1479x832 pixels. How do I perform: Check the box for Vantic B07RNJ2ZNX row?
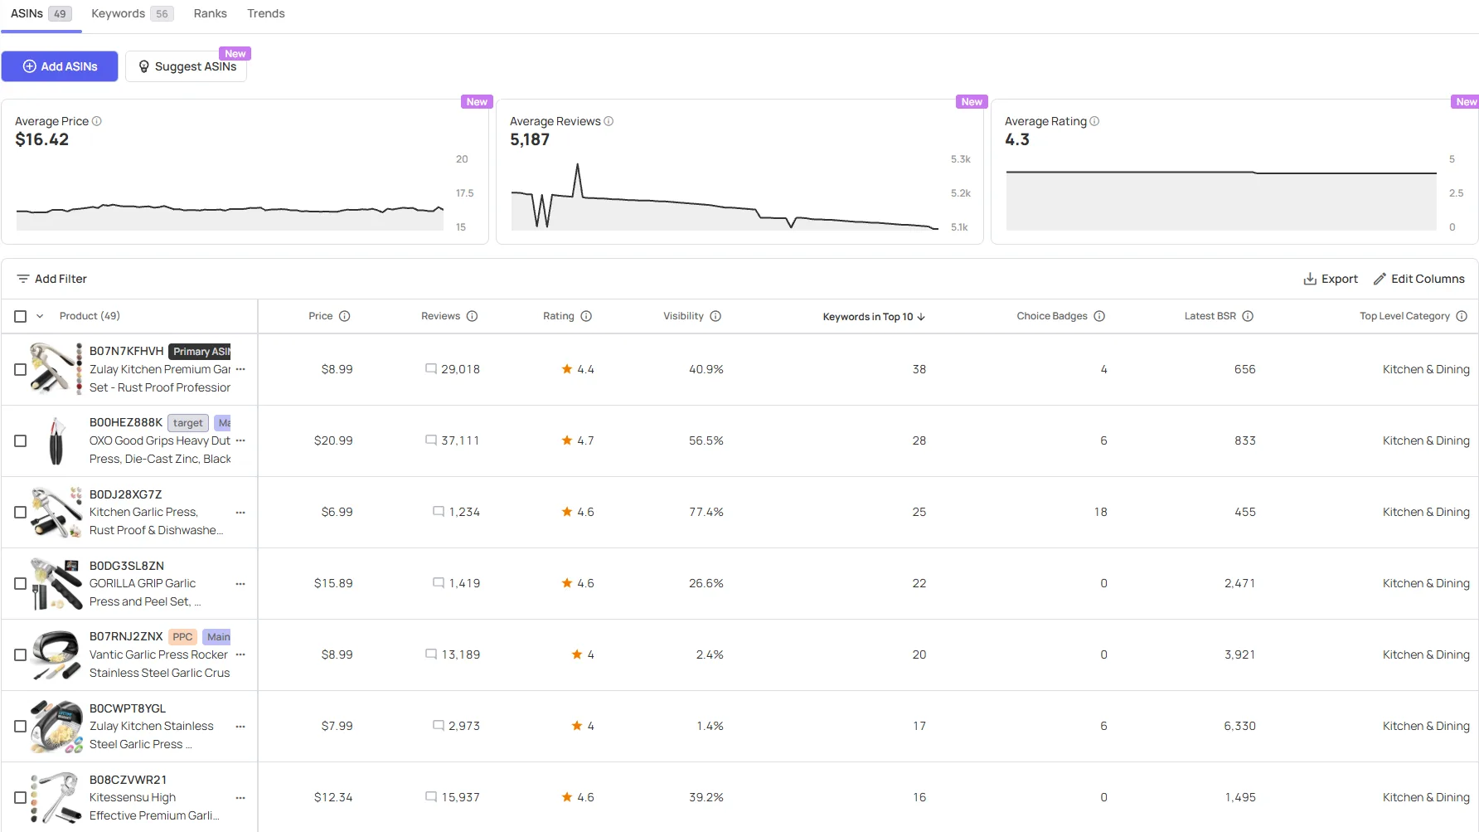click(21, 654)
